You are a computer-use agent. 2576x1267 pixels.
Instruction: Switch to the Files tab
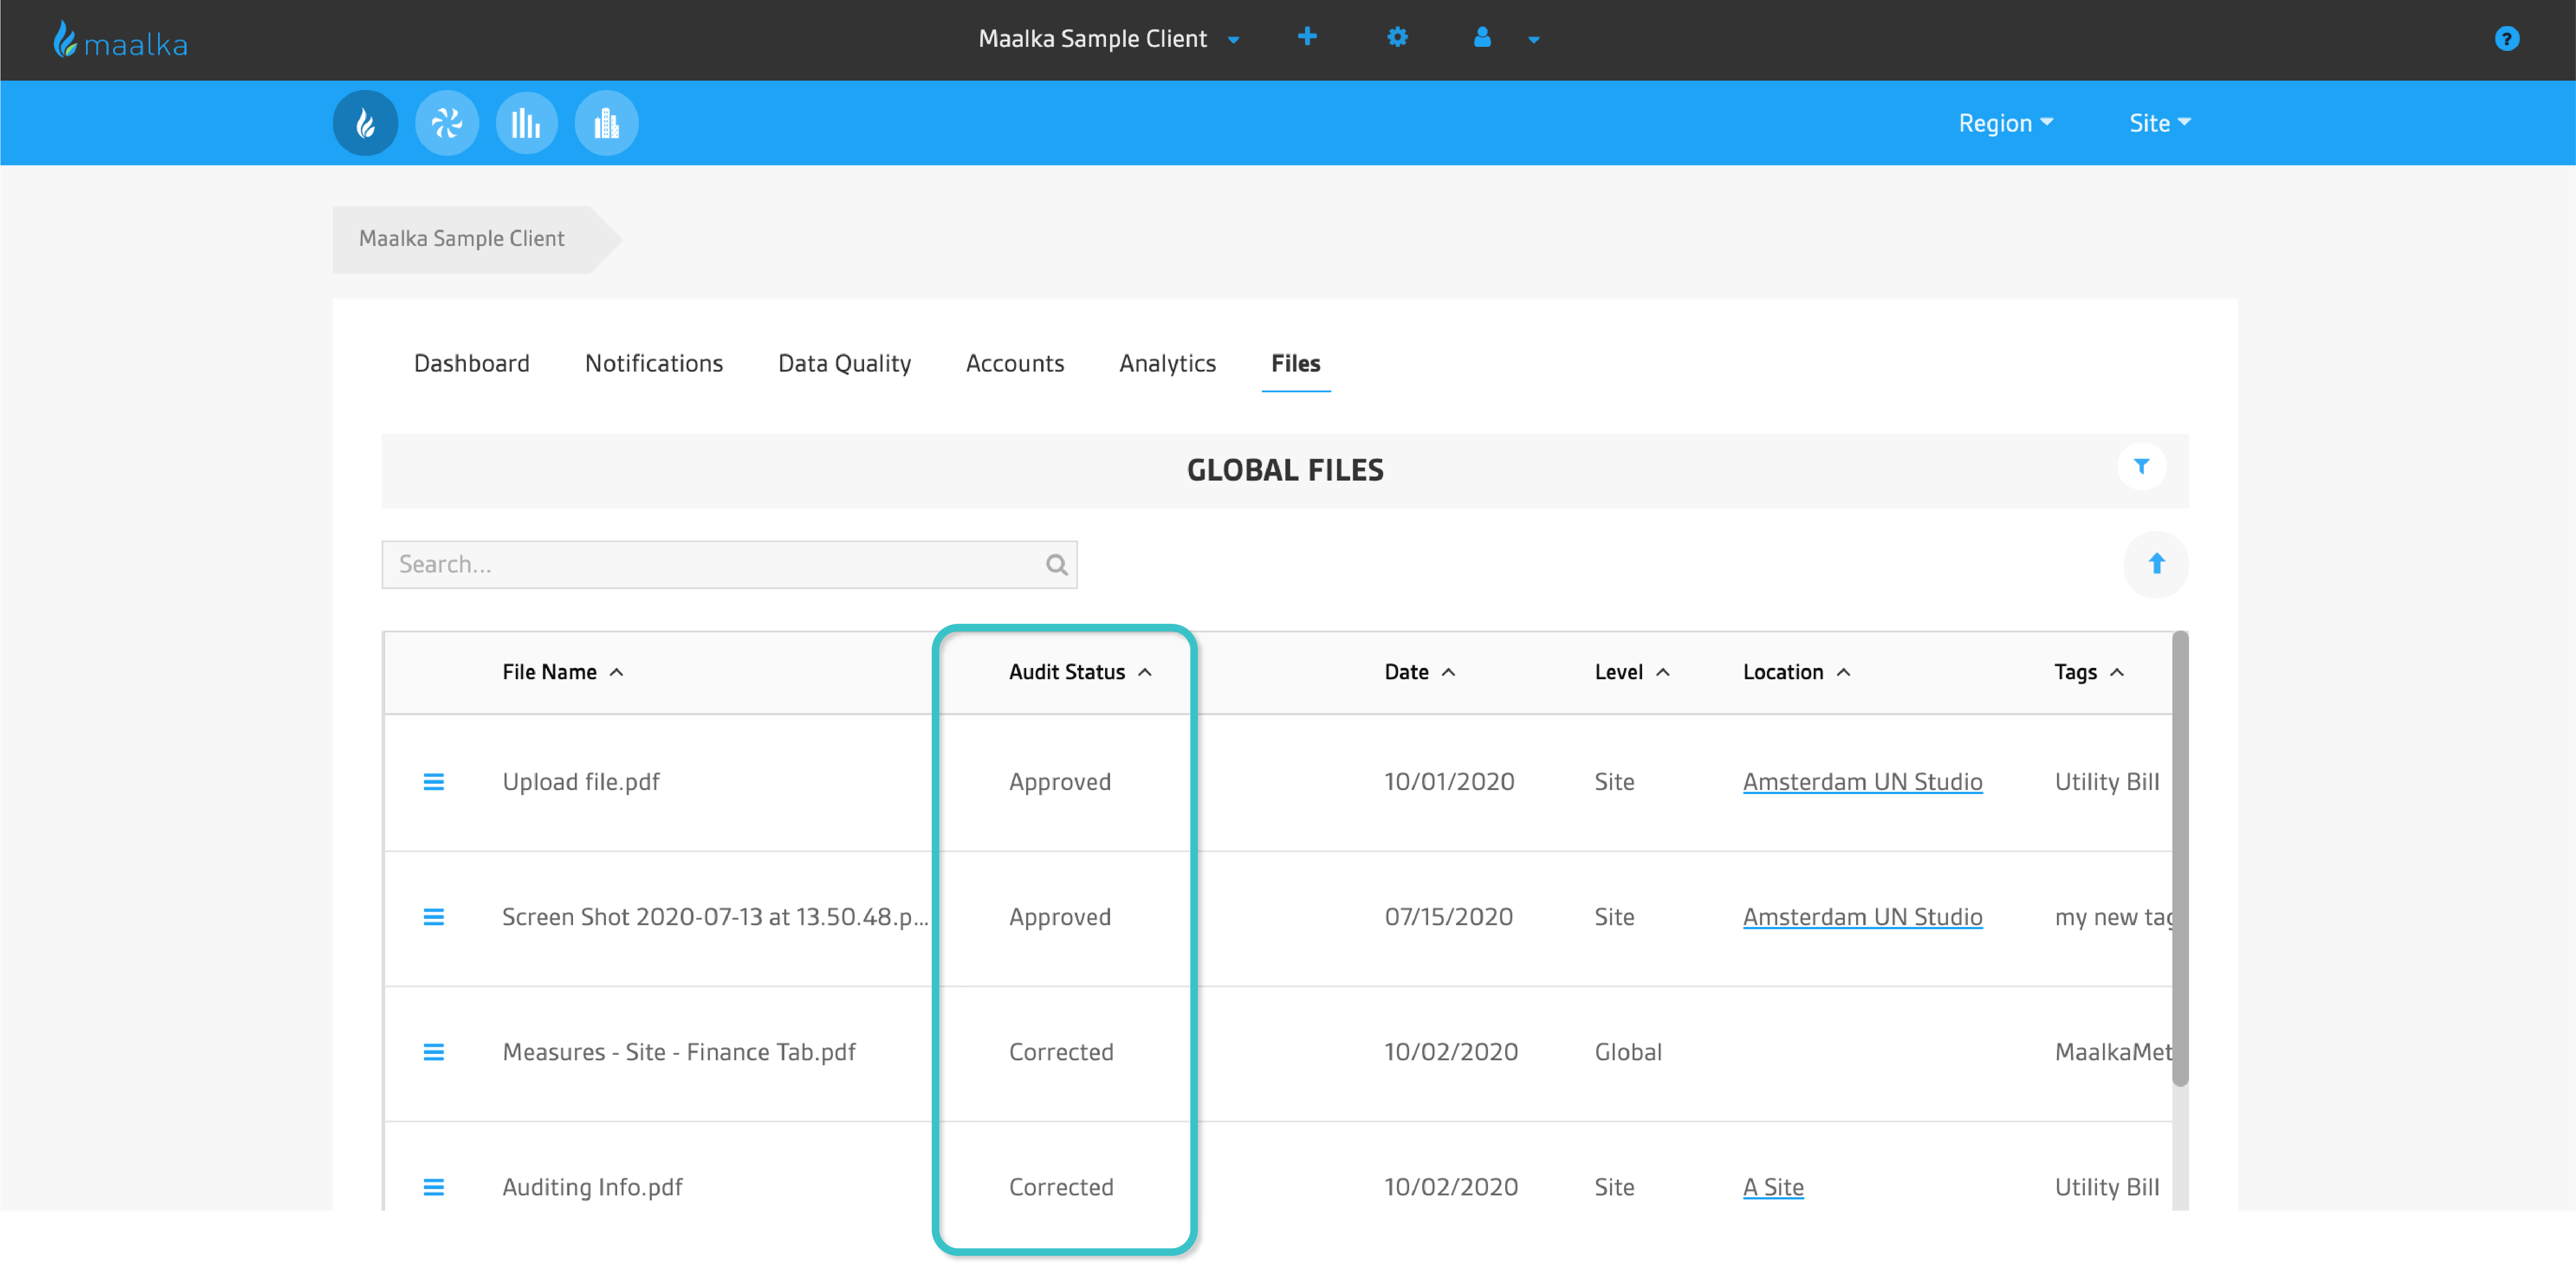click(1295, 363)
